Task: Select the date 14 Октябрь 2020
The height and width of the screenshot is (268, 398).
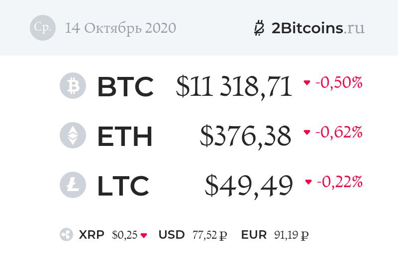Action: 120,28
